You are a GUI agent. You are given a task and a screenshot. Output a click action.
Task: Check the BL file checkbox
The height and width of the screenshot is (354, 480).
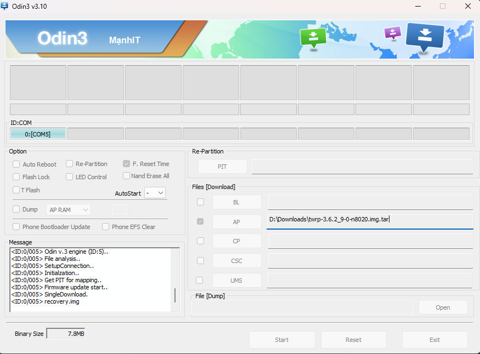pos(200,202)
